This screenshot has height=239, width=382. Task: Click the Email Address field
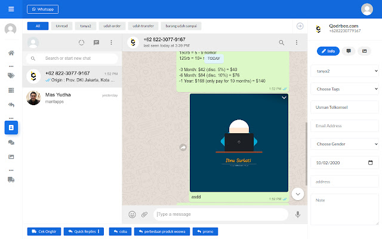pos(344,126)
